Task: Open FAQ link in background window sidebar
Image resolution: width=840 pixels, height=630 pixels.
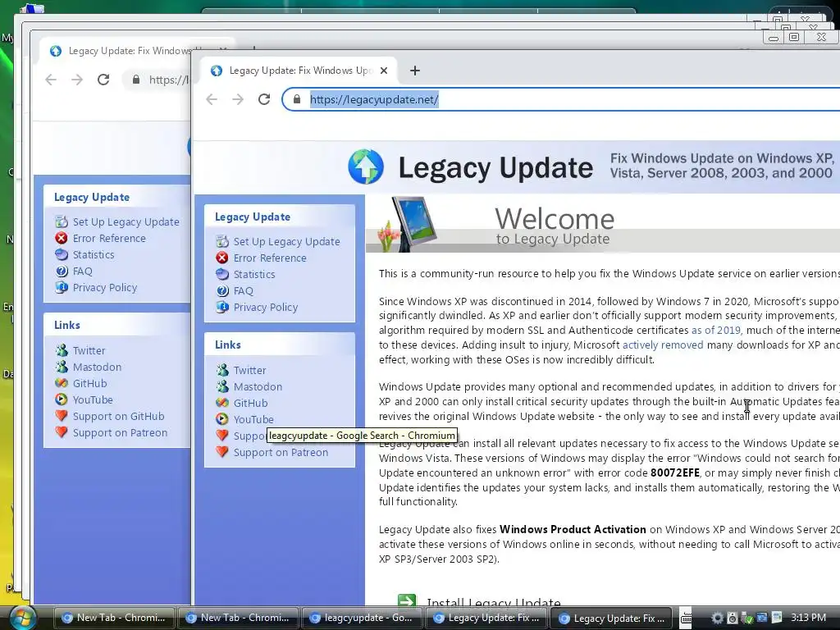Action: click(x=83, y=271)
